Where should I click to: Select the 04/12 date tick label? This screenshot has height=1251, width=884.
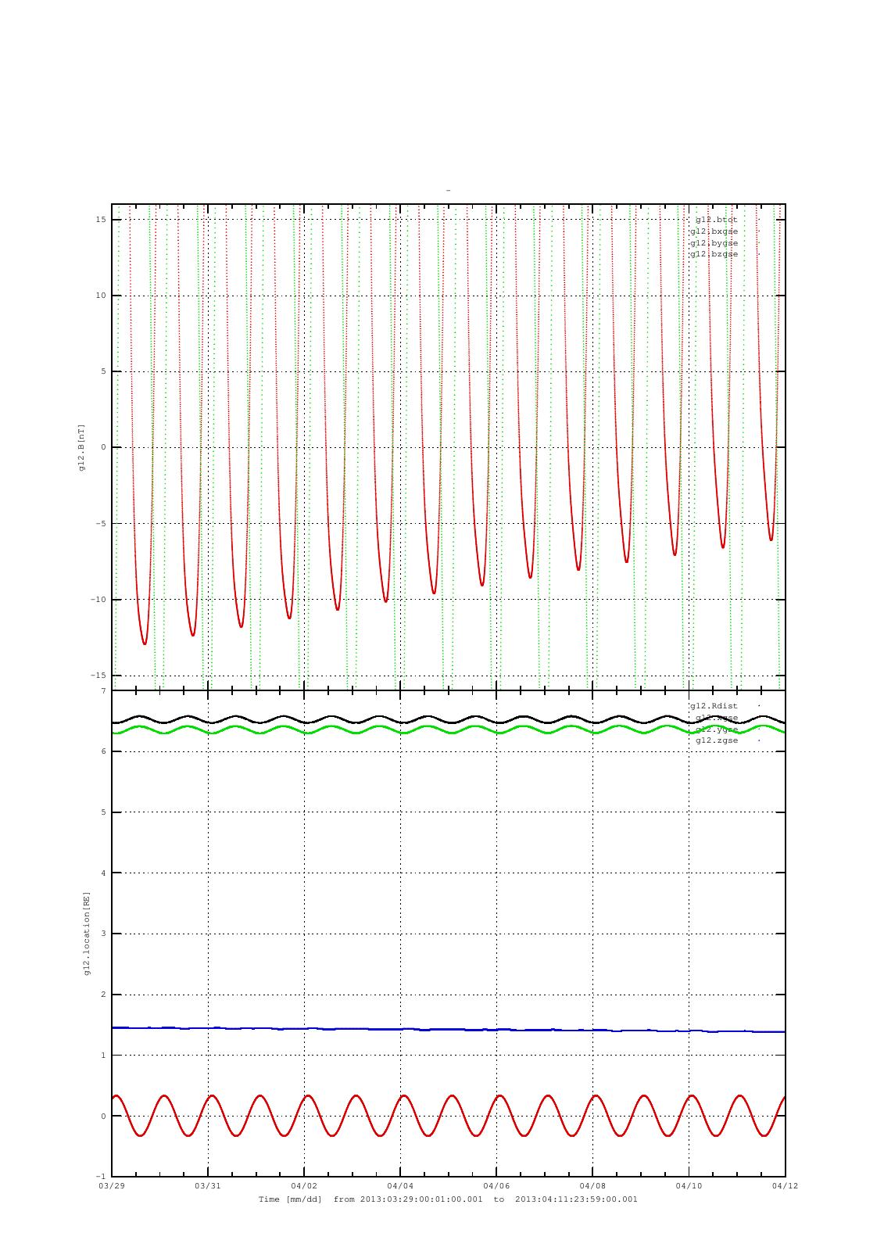[x=785, y=1186]
